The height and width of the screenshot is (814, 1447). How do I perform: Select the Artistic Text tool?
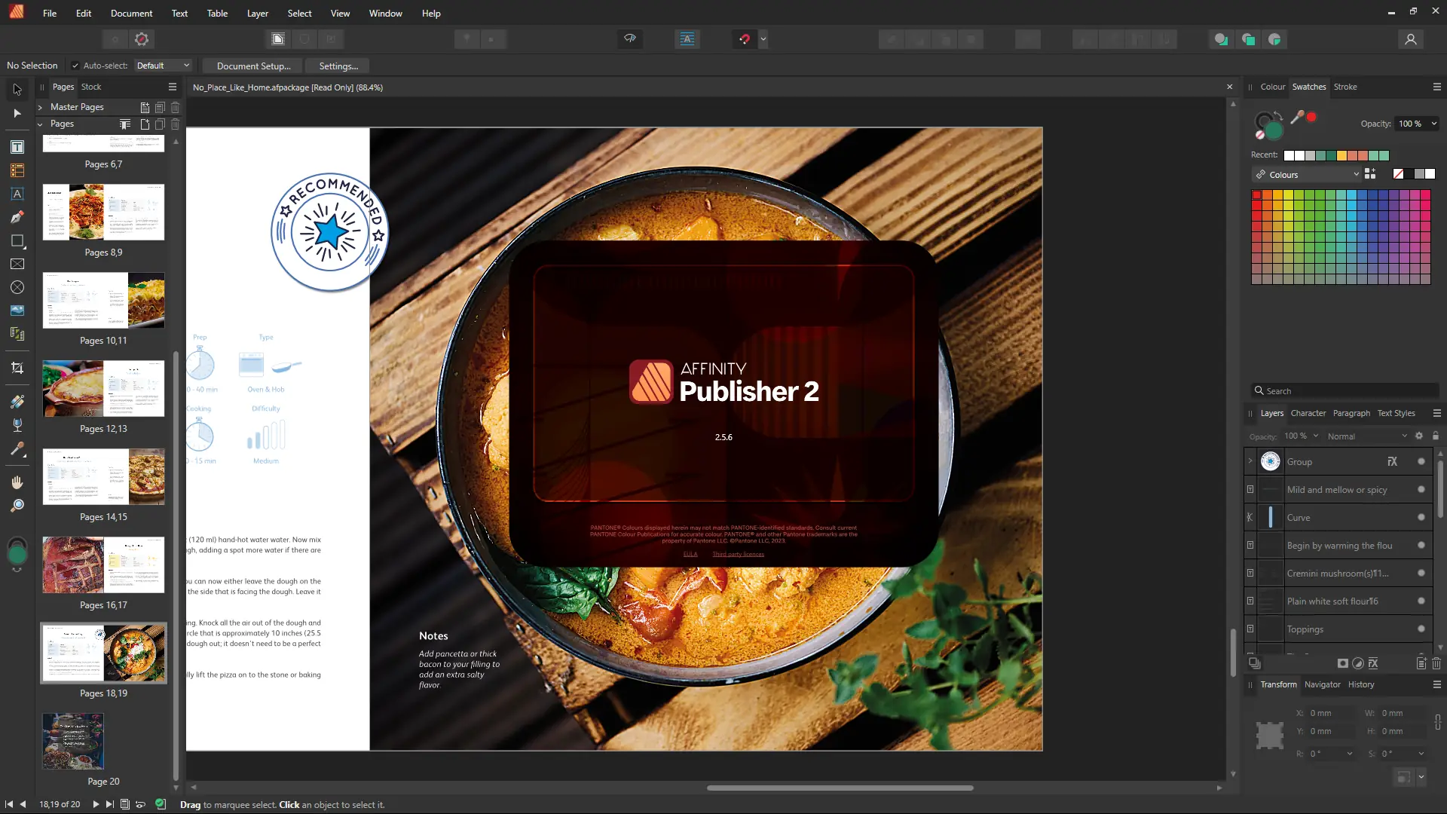[x=17, y=194]
